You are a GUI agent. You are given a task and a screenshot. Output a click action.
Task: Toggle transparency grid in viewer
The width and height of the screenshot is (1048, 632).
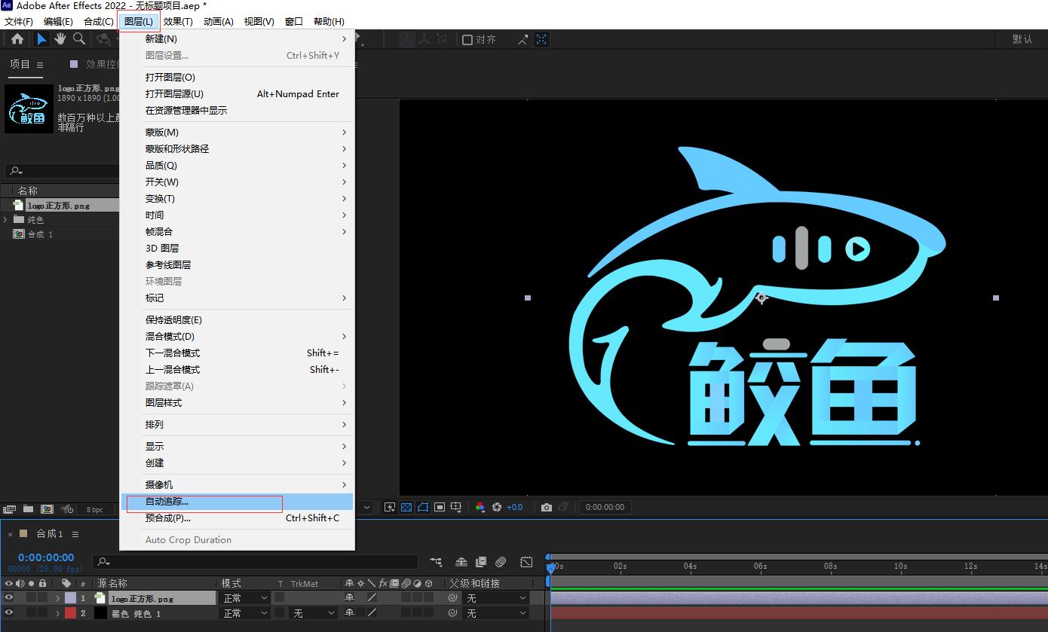tap(406, 507)
